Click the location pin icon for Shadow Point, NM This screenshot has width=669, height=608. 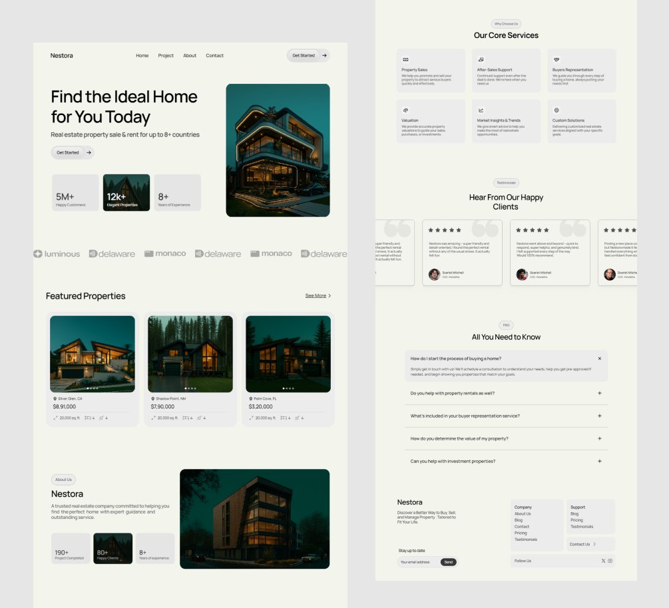click(x=152, y=398)
